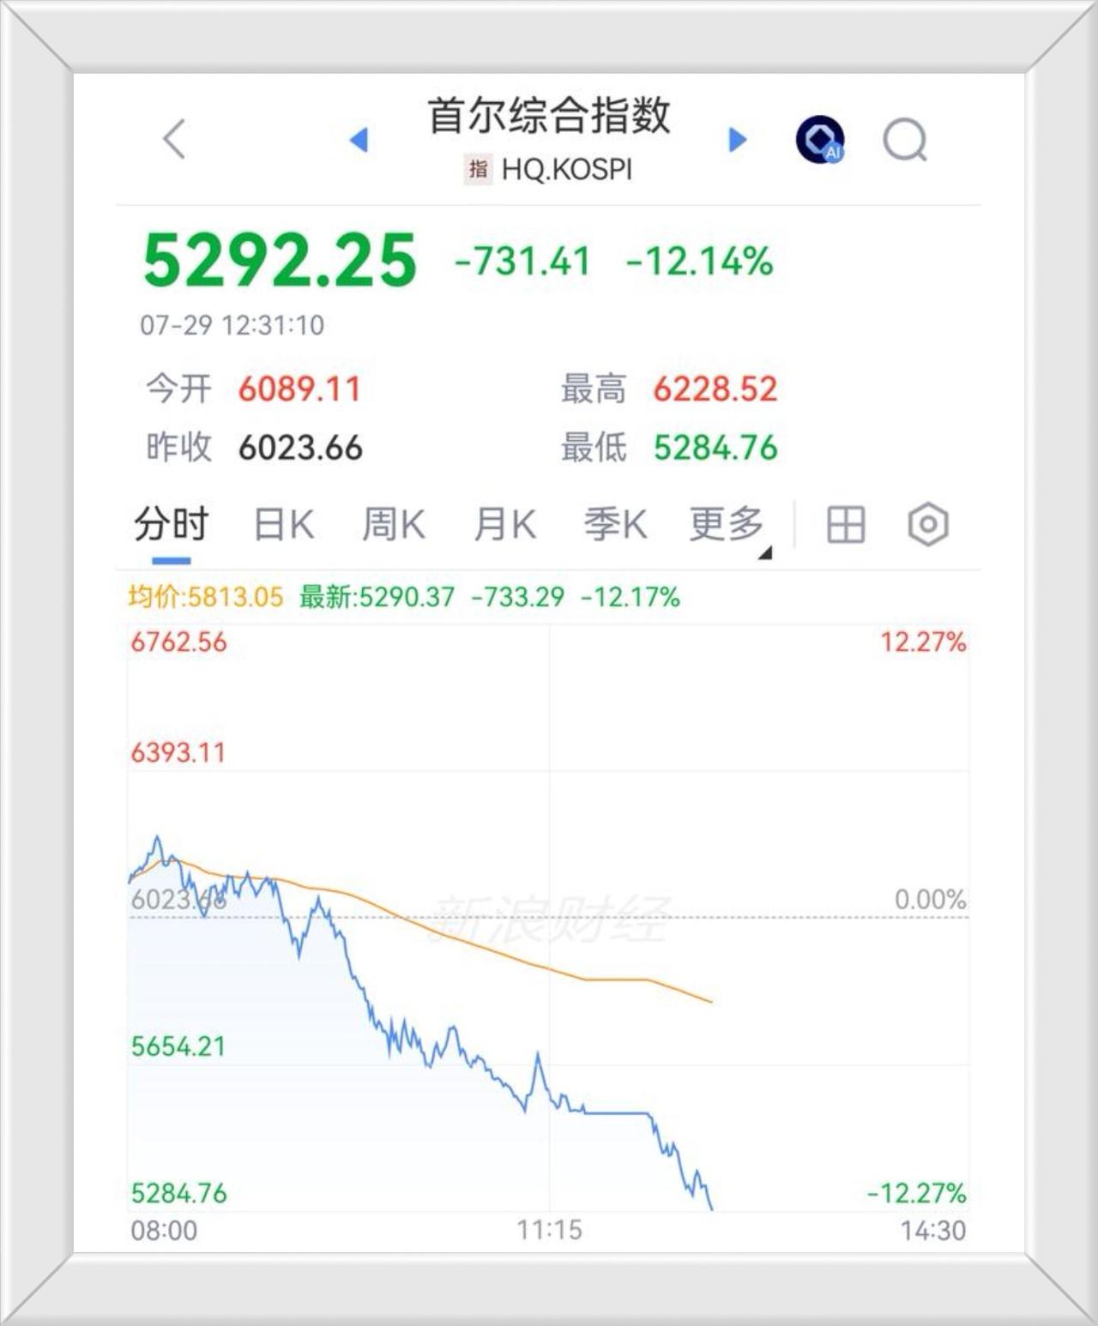Viewport: 1098px width, 1326px height.
Task: Switch to the 周K tab
Action: pyautogui.click(x=394, y=524)
